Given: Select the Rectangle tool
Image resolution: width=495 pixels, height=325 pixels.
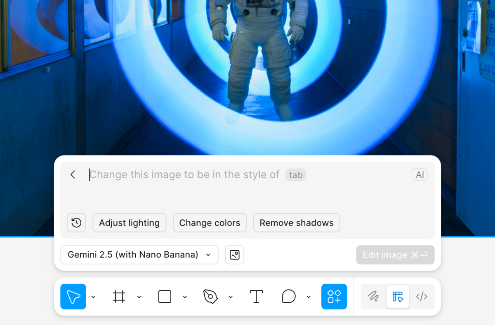Looking at the screenshot, I should (165, 296).
